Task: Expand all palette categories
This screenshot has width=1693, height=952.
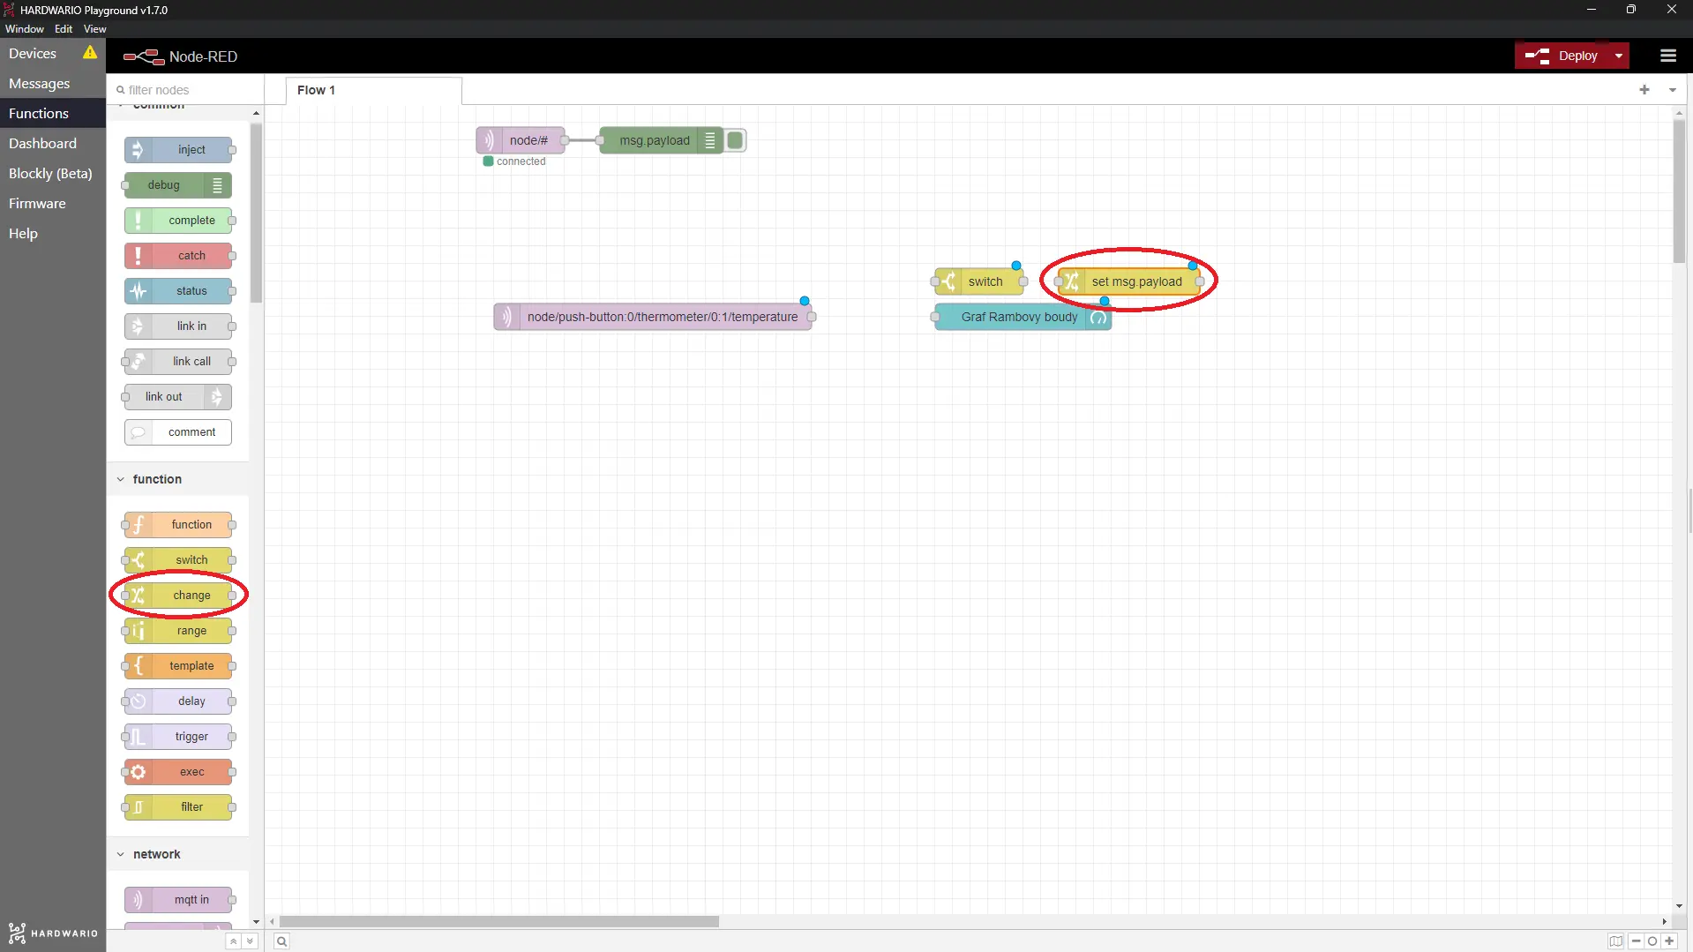Action: (250, 941)
